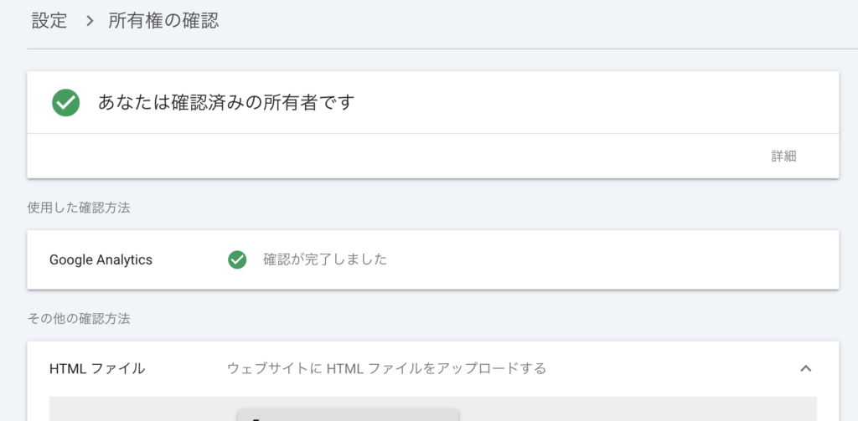Click the large green verified-owner checkmark icon
Image resolution: width=858 pixels, height=421 pixels.
tap(66, 103)
